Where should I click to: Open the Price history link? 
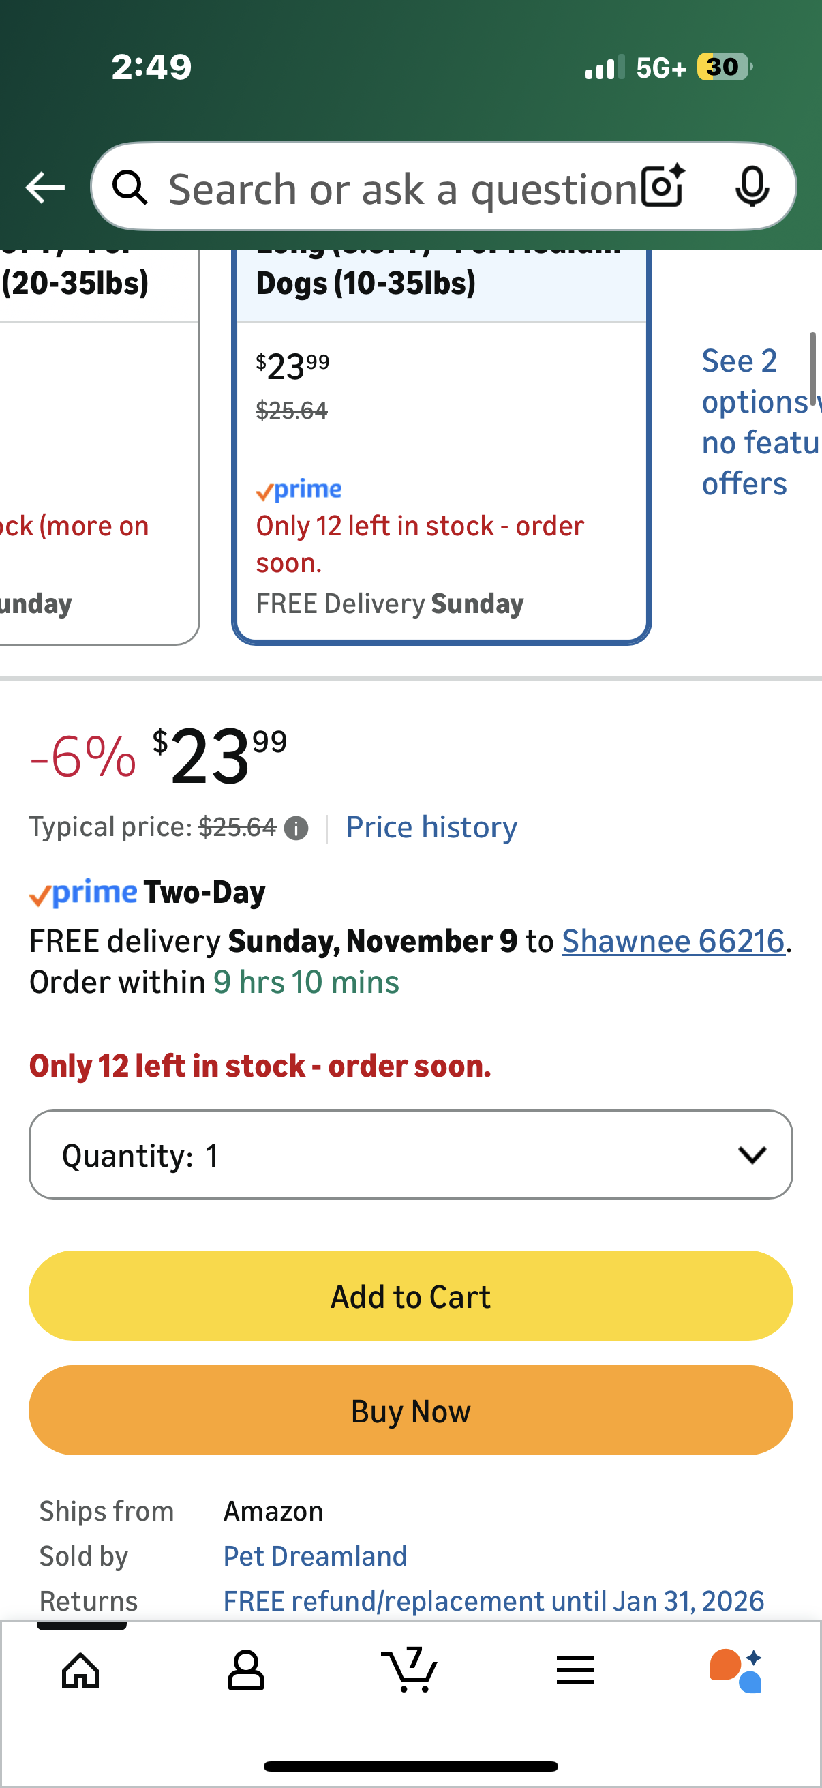point(431,827)
